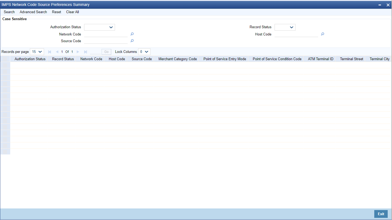Open Advanced Search

pyautogui.click(x=33, y=12)
